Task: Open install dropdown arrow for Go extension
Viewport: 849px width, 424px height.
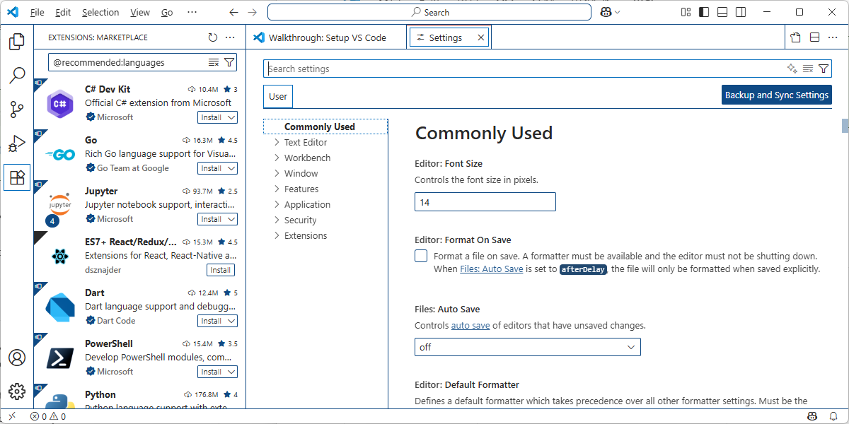Action: (231, 168)
